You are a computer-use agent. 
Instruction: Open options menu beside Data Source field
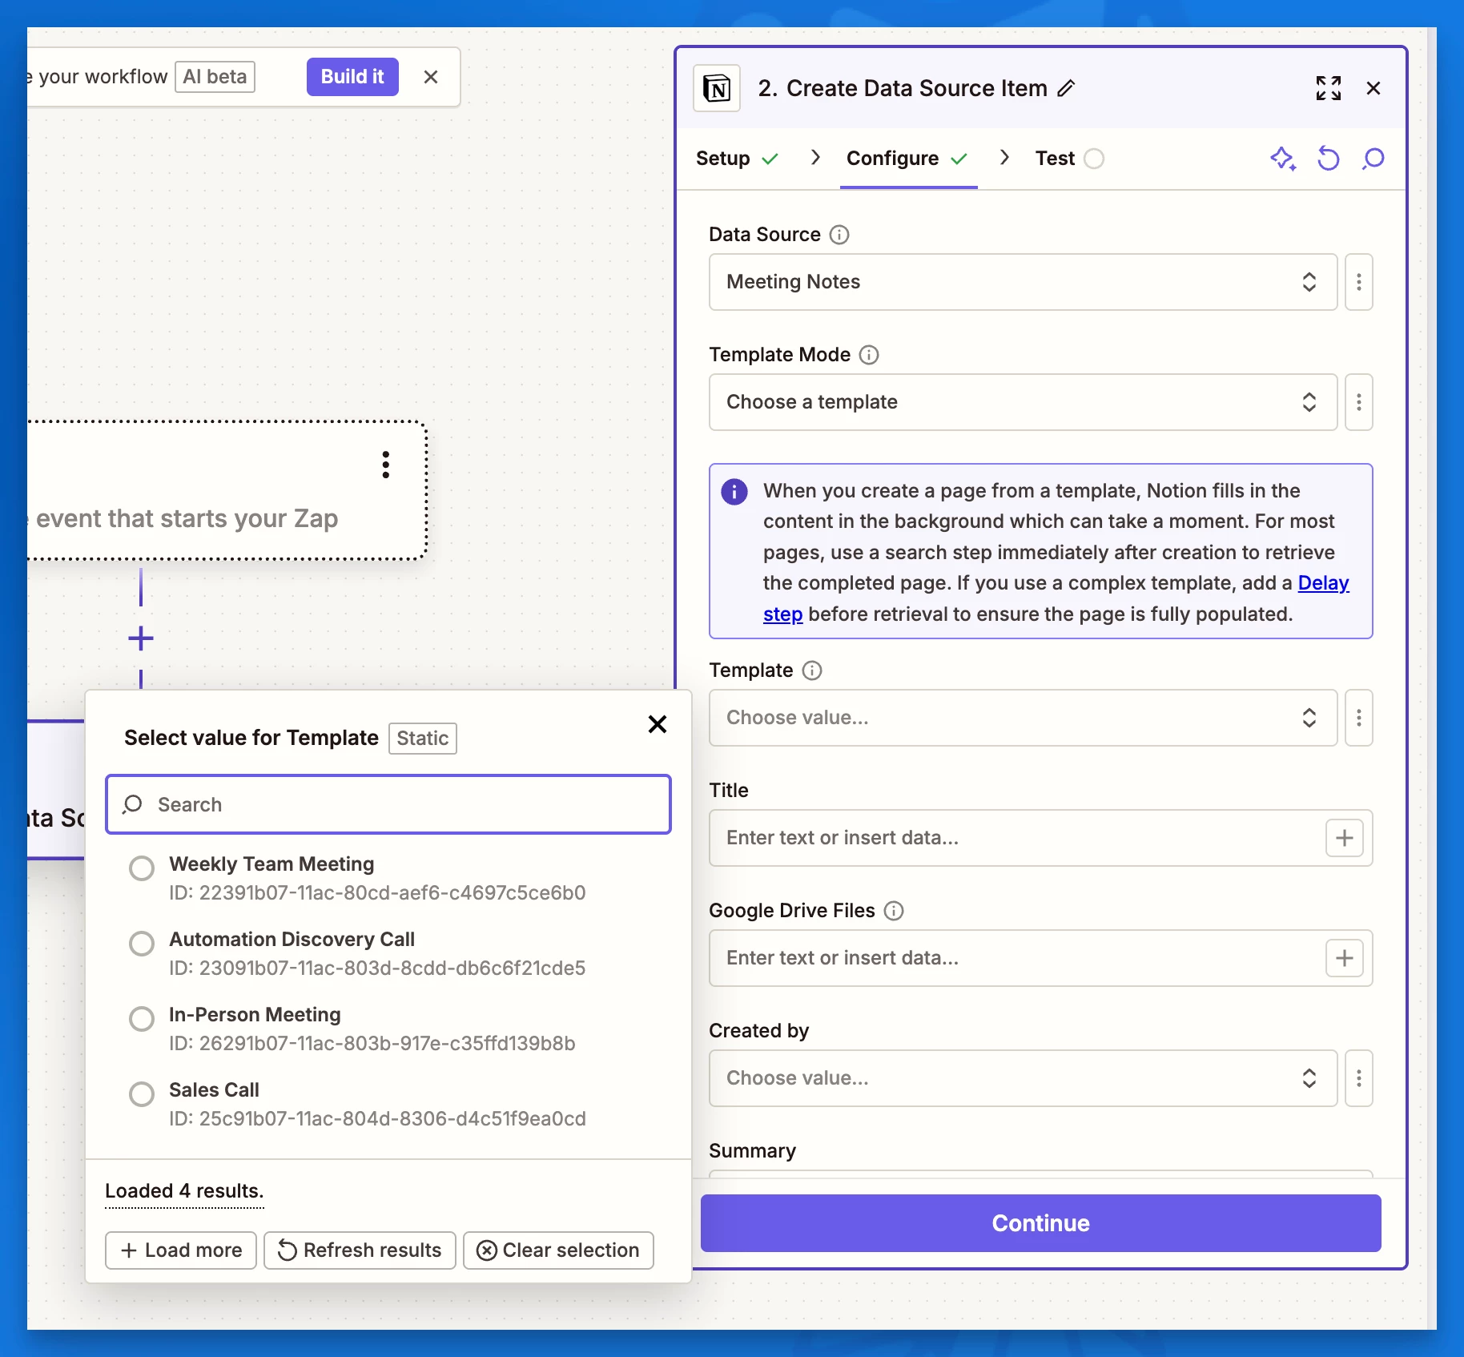pos(1358,282)
